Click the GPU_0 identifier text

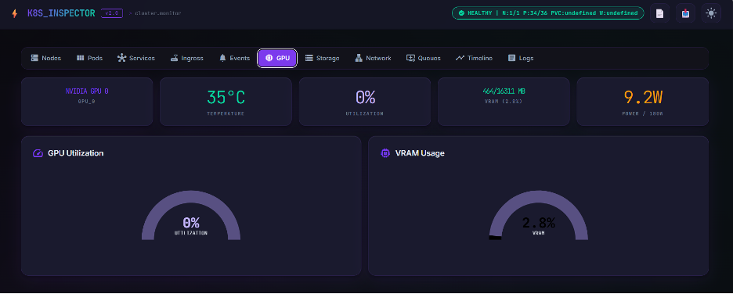click(x=87, y=102)
